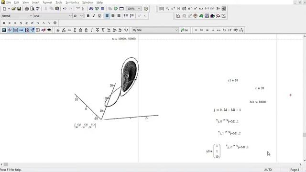Align text left
This screenshot has height=172, width=306.
[107, 16]
